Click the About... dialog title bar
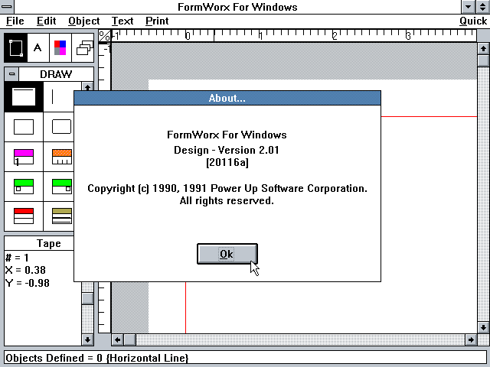Screen dimensions: 490x367 [227, 98]
